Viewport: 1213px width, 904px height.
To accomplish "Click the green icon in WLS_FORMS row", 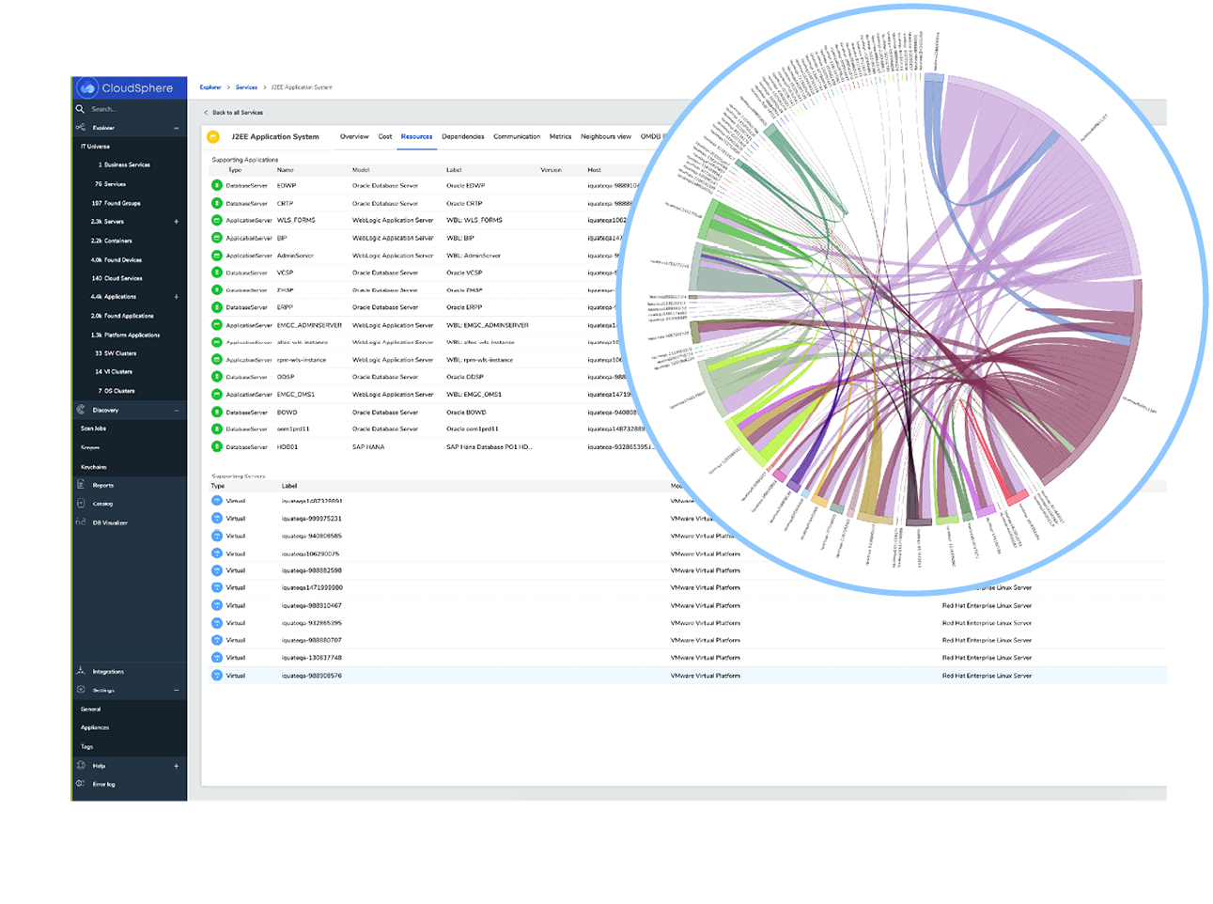I will [217, 221].
